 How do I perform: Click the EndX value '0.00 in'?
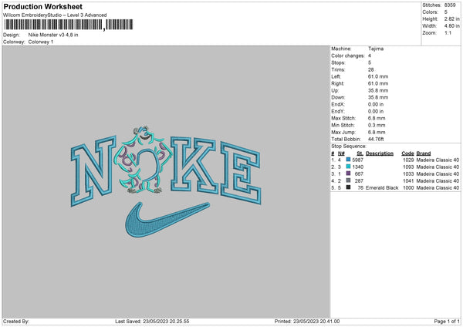pos(376,104)
